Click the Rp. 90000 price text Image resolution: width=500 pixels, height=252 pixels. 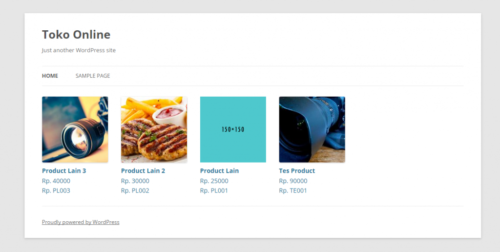click(x=293, y=181)
